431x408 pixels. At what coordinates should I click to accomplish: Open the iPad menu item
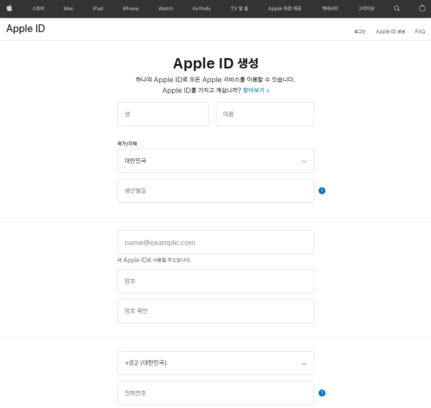click(98, 9)
